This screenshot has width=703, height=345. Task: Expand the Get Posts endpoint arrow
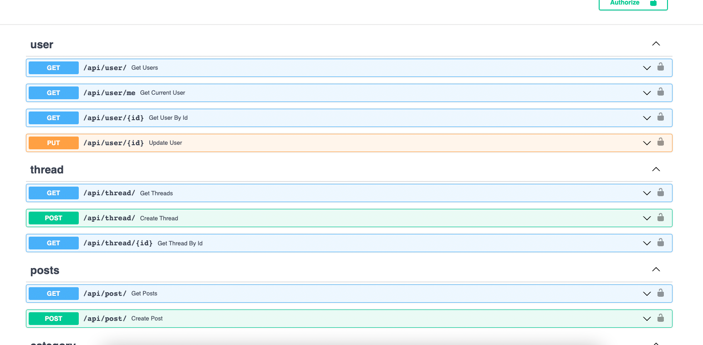click(x=647, y=294)
